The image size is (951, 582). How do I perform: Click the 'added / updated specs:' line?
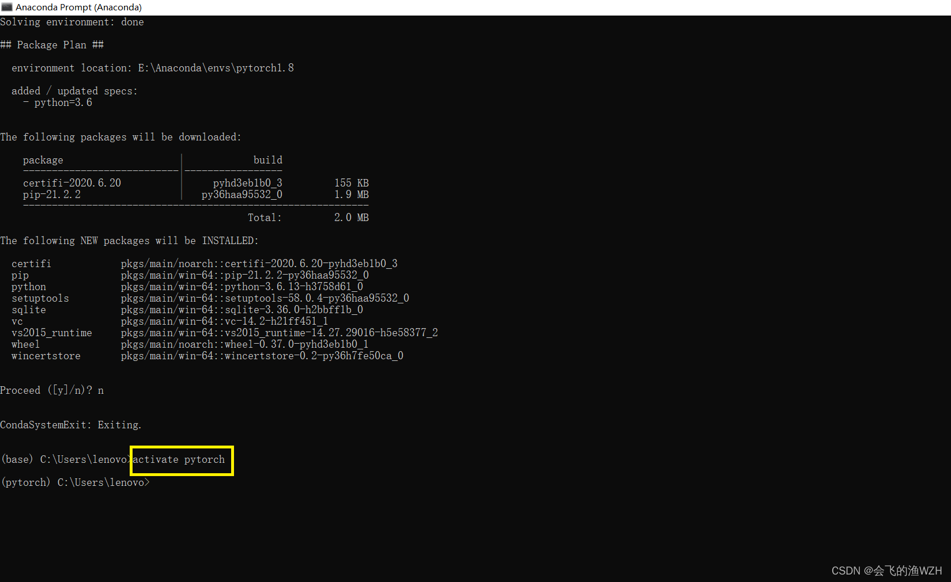click(x=74, y=91)
